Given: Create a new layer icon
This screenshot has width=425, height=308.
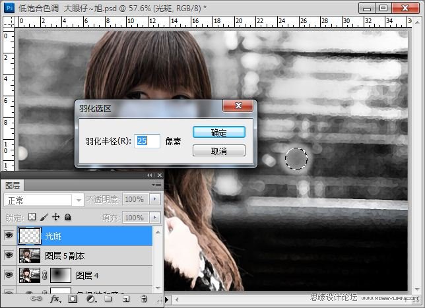Looking at the screenshot, I should click(126, 299).
